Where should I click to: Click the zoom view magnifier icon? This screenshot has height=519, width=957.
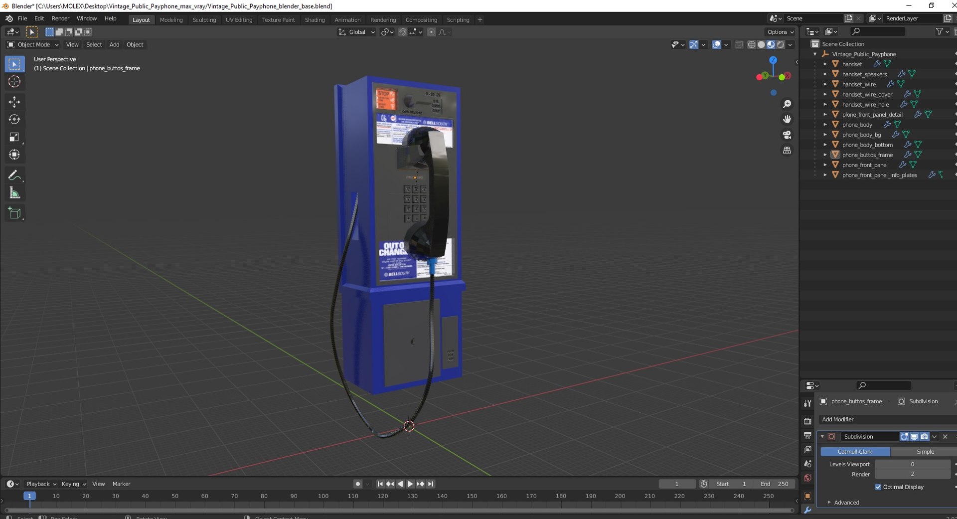coord(787,104)
